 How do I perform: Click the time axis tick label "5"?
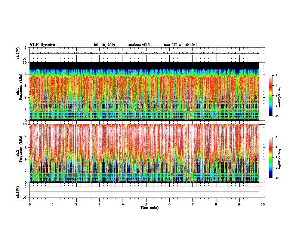(146, 204)
